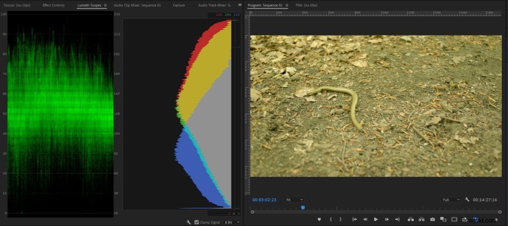Switch to Effect Controls tab
Viewport: 508px width, 226px height.
(x=54, y=6)
